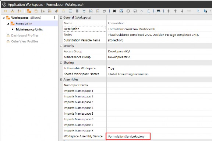Viewport: 212px width, 141px height.
Task: Click the rename pencil icon in toolbar
Action: (x=121, y=11)
